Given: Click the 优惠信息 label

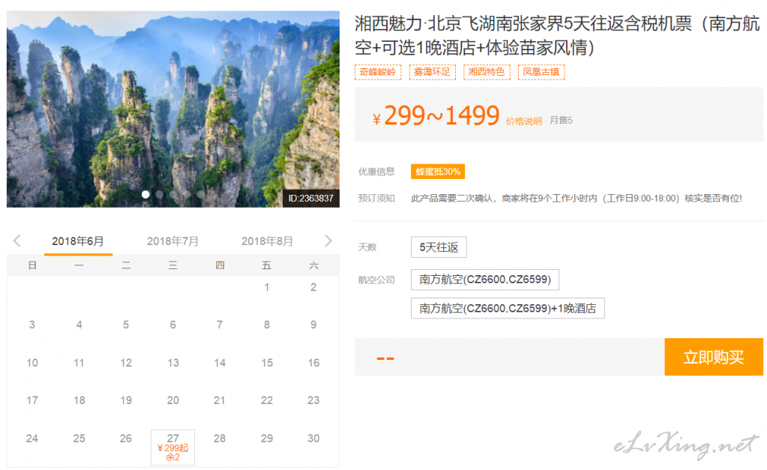Looking at the screenshot, I should pyautogui.click(x=376, y=172).
